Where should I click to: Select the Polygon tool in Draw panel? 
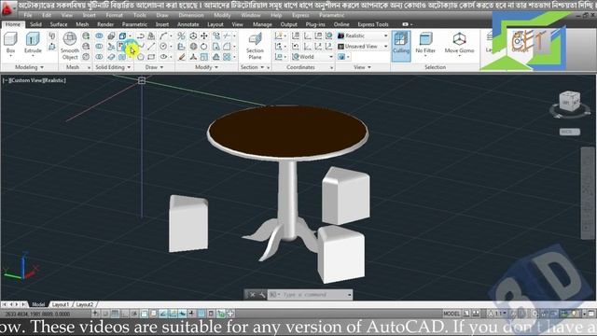tap(141, 57)
